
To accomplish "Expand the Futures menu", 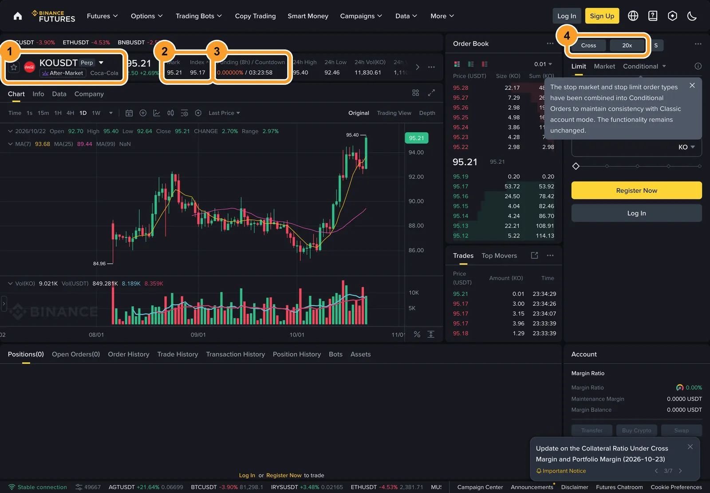I will (x=103, y=16).
